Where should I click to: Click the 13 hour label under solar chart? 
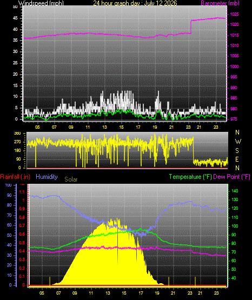pos(108,293)
